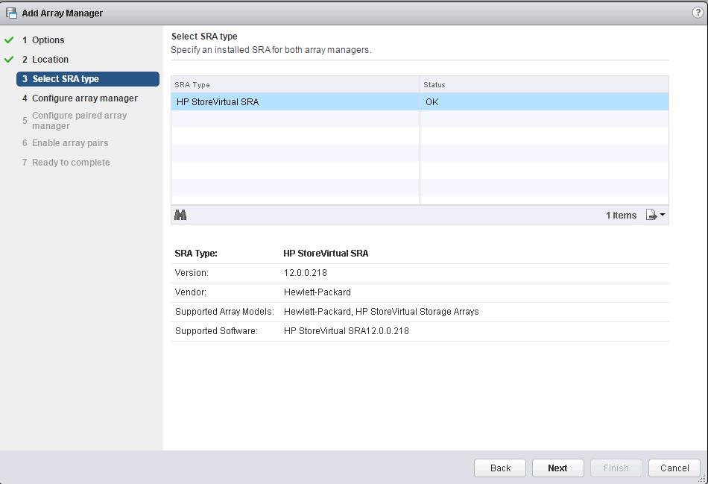Click the bold HP StoreVirtual SRA details heading
708x484 pixels.
(x=326, y=254)
